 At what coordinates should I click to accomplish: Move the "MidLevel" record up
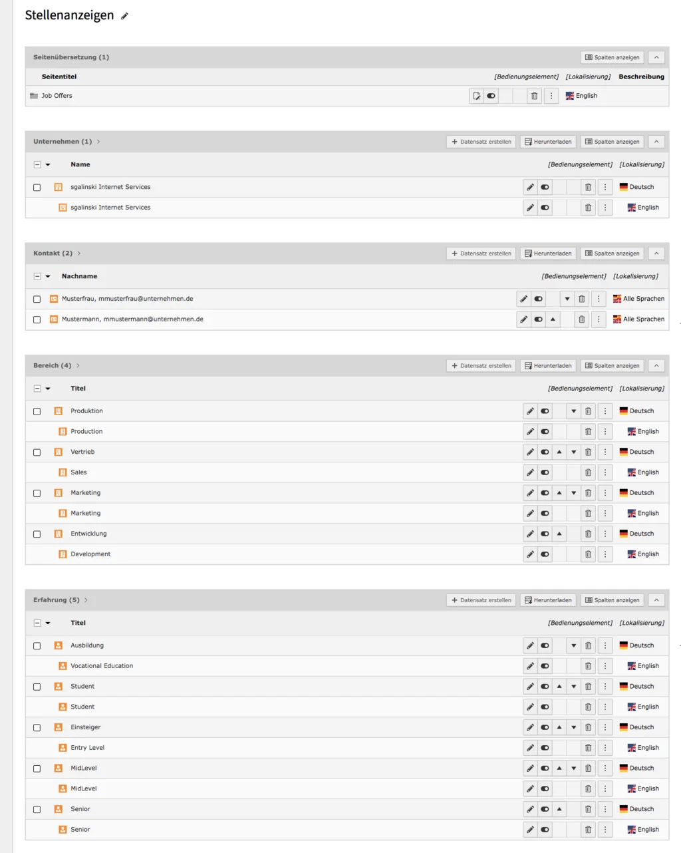(x=558, y=768)
